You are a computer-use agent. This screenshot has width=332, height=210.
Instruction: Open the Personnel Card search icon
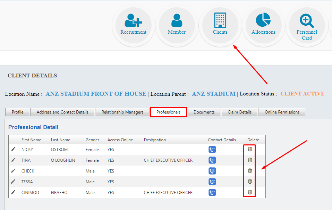point(307,21)
